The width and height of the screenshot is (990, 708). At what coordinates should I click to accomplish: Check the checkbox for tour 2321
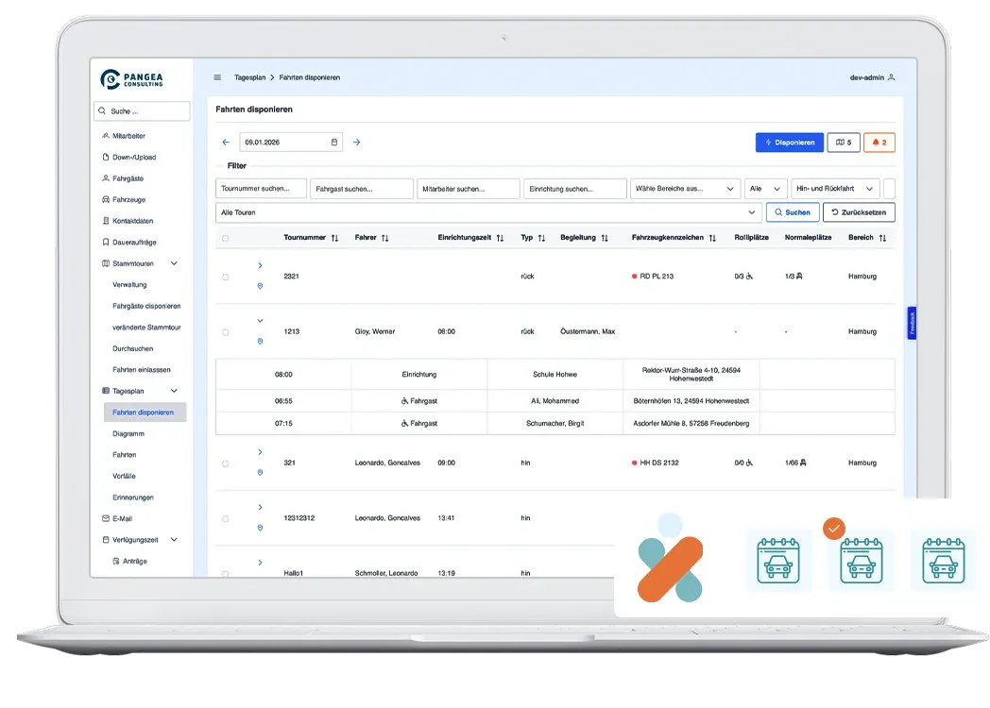(225, 277)
